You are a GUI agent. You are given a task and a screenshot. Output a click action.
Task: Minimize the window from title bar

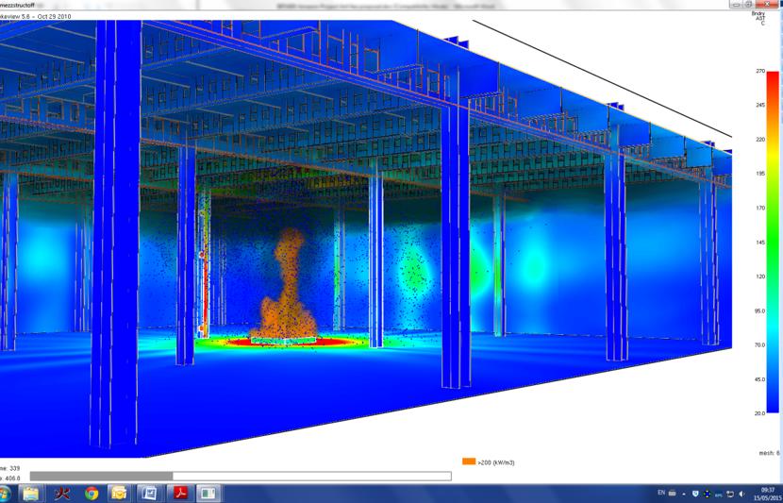(x=736, y=4)
